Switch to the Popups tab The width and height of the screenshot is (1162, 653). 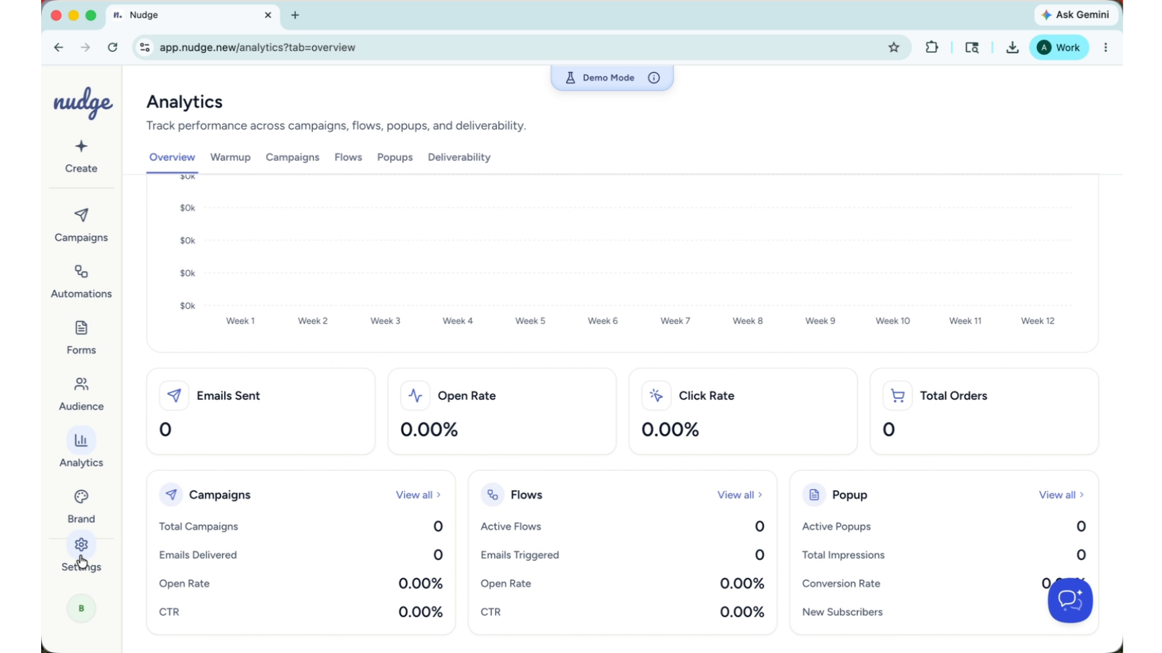pyautogui.click(x=395, y=157)
